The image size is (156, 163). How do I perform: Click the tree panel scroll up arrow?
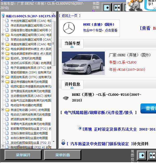point(54,14)
